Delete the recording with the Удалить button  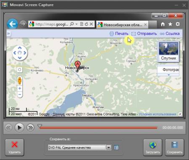point(15,147)
